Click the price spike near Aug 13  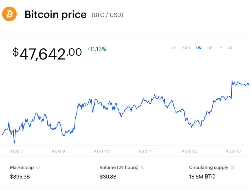(x=232, y=89)
